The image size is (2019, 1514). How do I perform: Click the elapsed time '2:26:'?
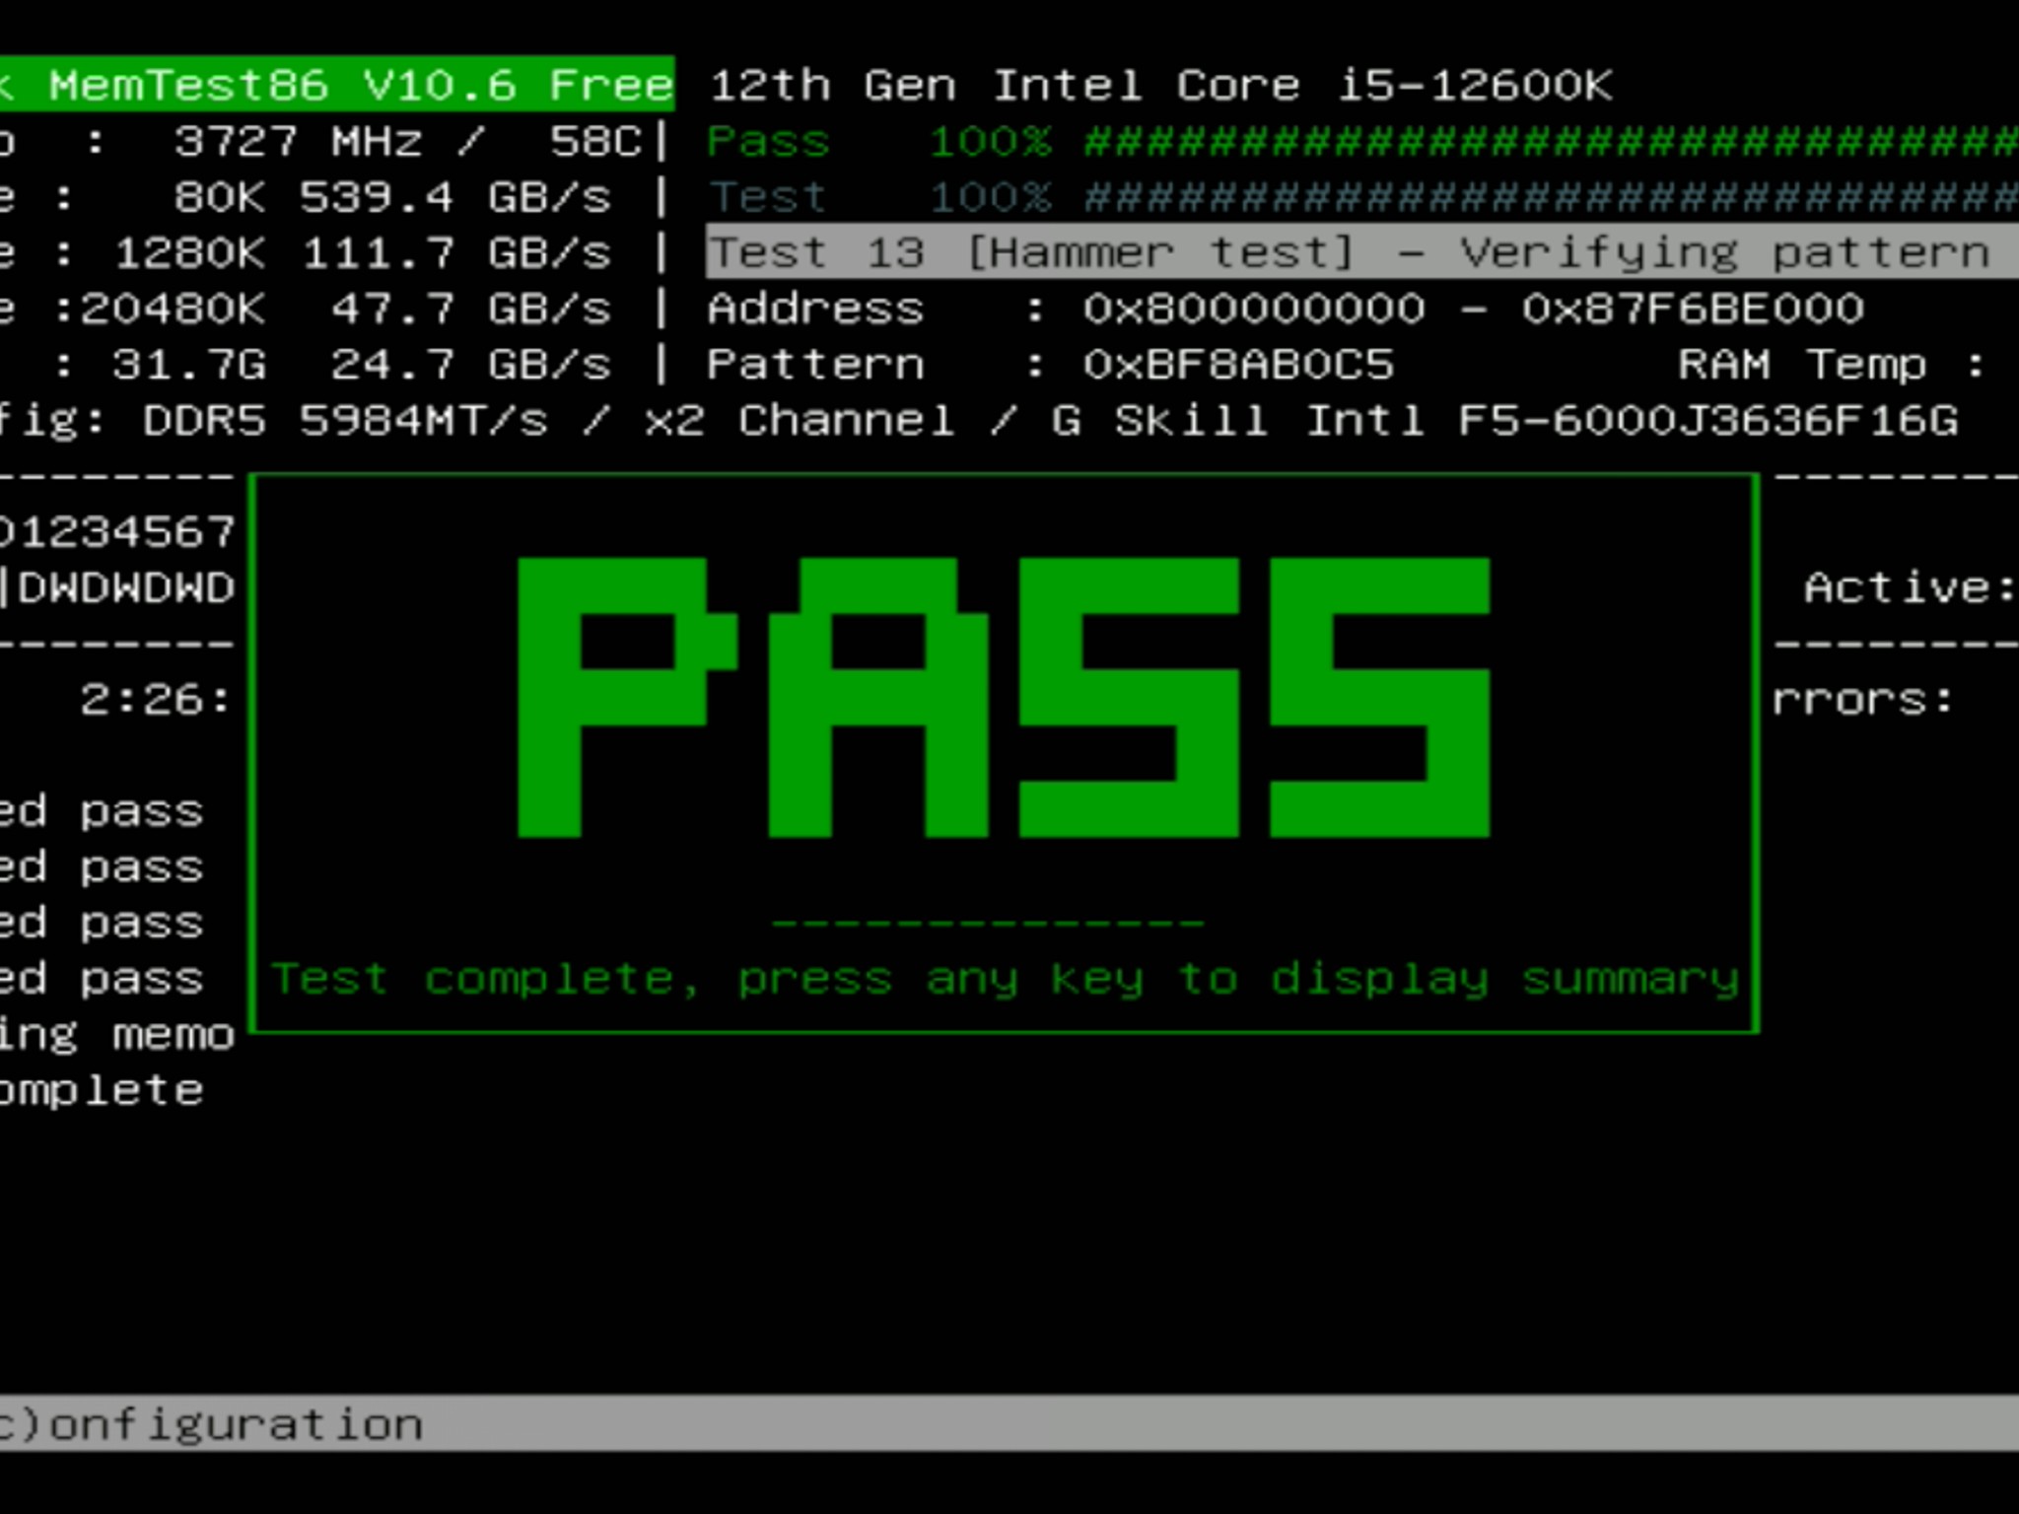155,700
